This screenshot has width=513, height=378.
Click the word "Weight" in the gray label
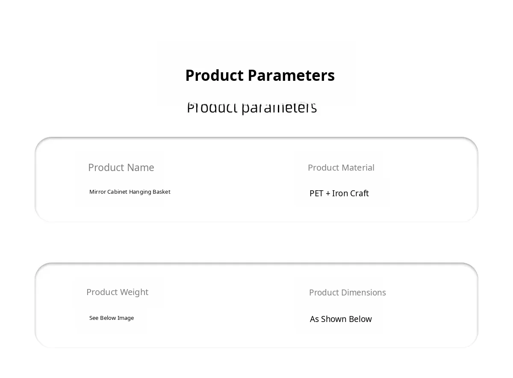coord(134,292)
